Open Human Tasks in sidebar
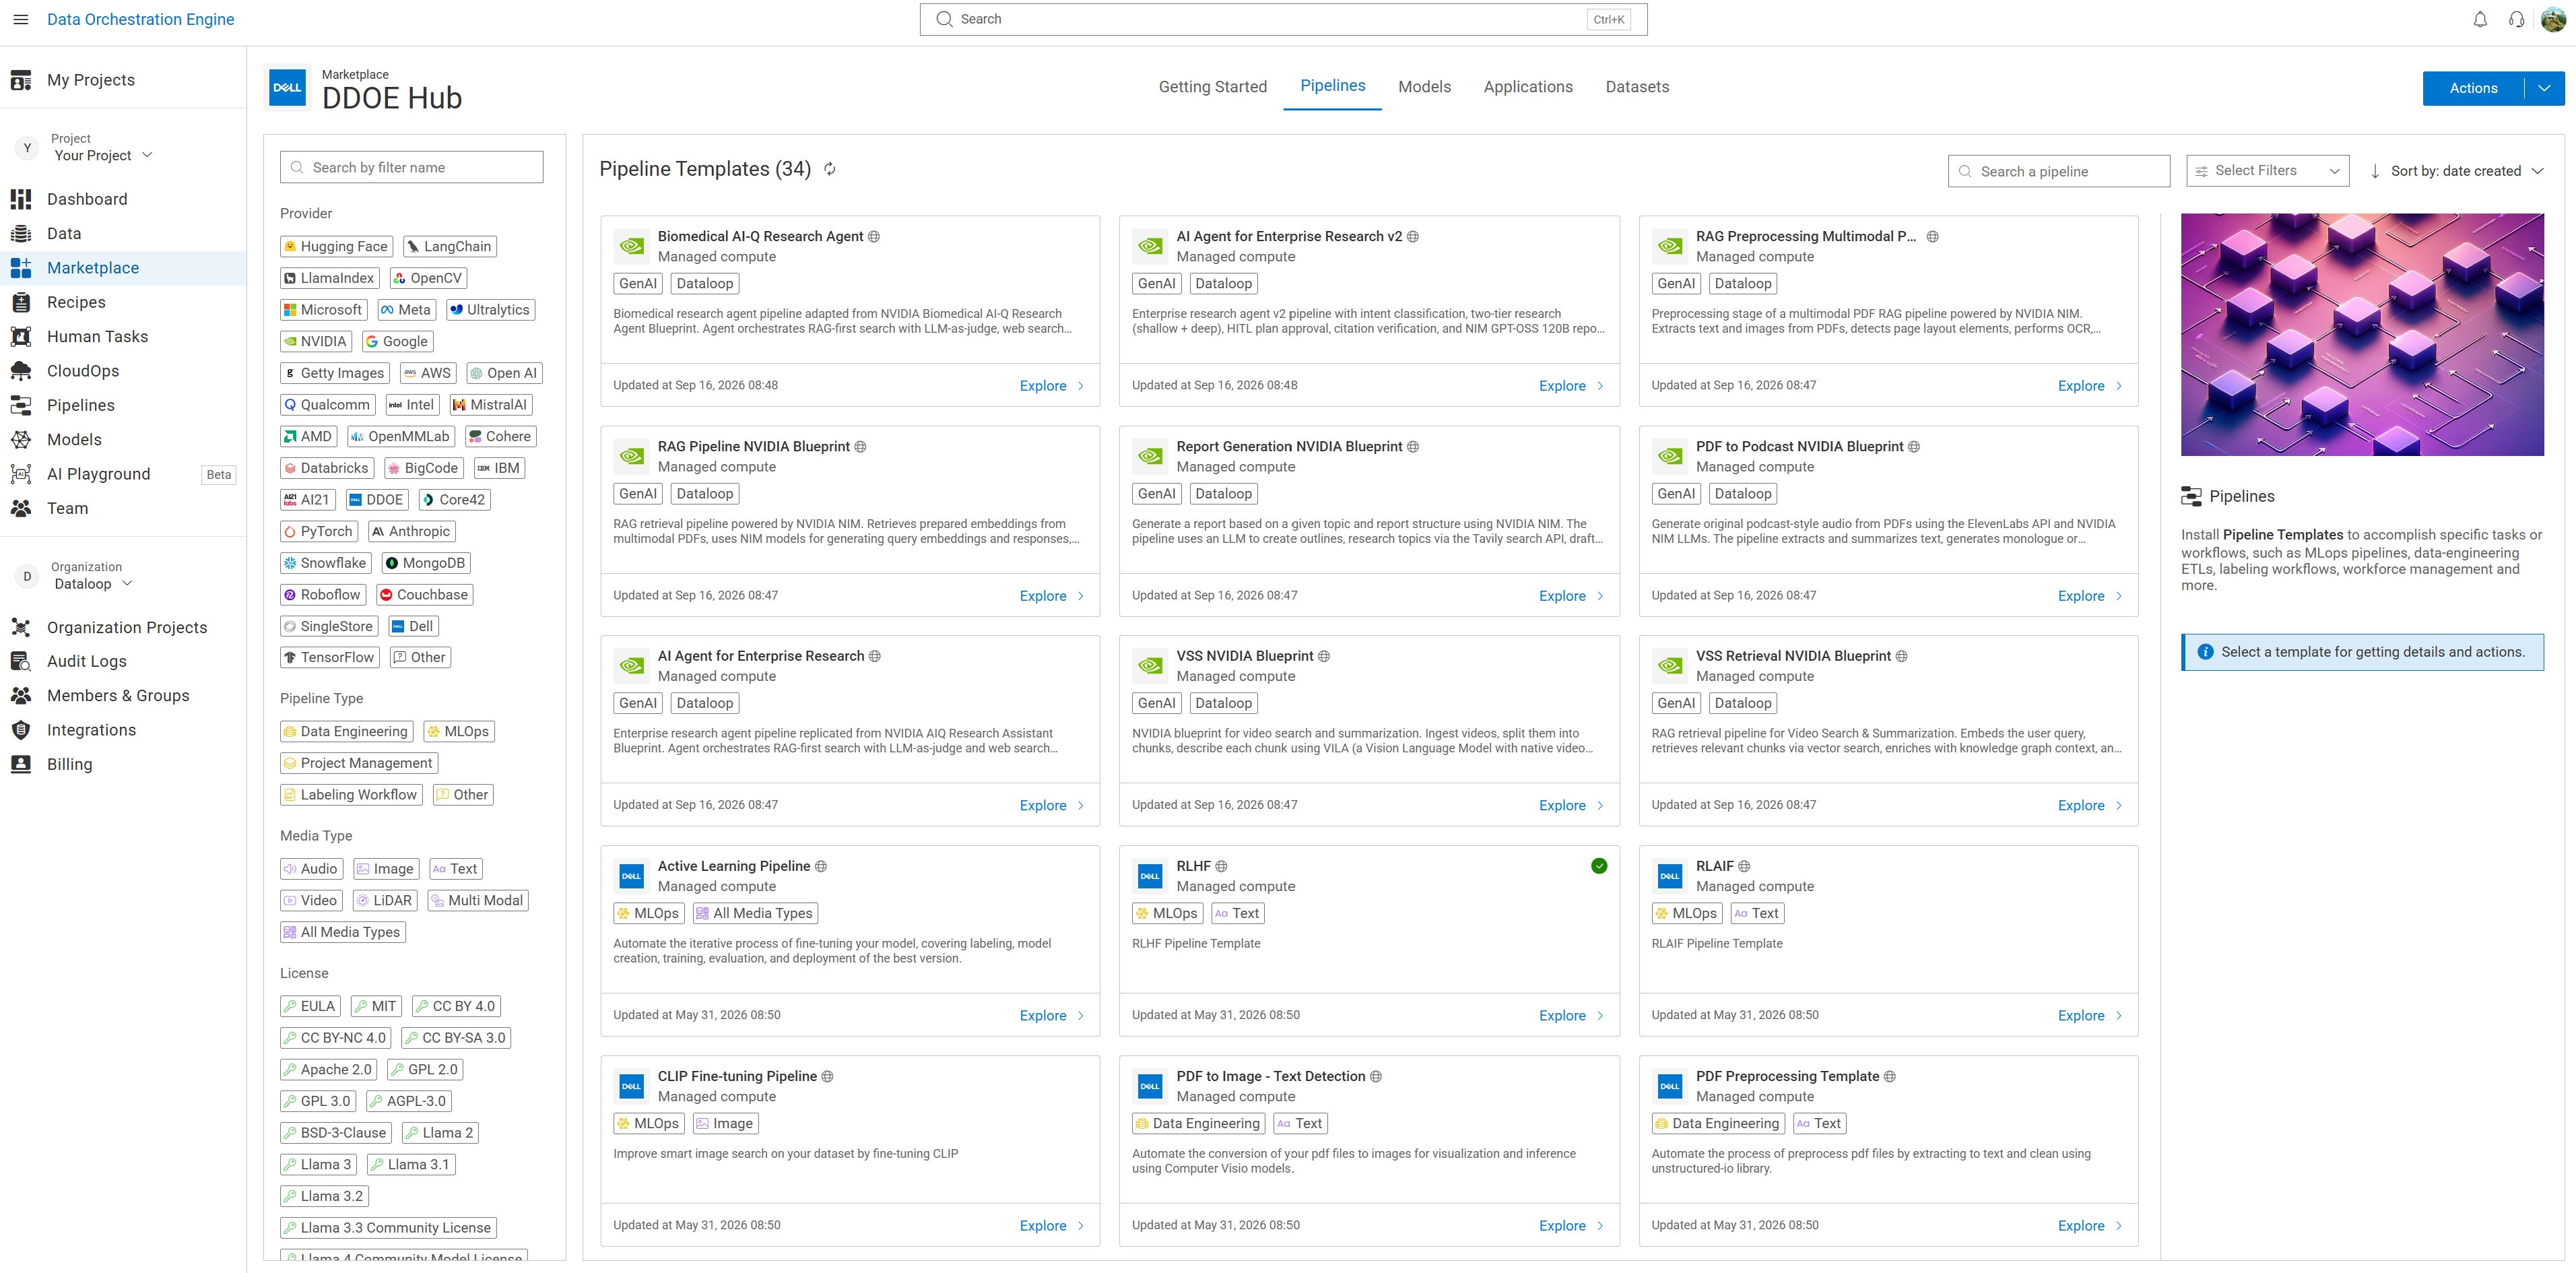 pyautogui.click(x=97, y=336)
